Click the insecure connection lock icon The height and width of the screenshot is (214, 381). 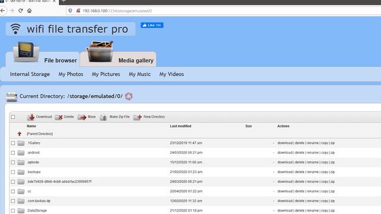78,11
